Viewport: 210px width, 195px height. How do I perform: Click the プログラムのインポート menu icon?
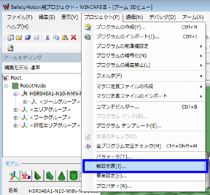pyautogui.click(x=87, y=37)
